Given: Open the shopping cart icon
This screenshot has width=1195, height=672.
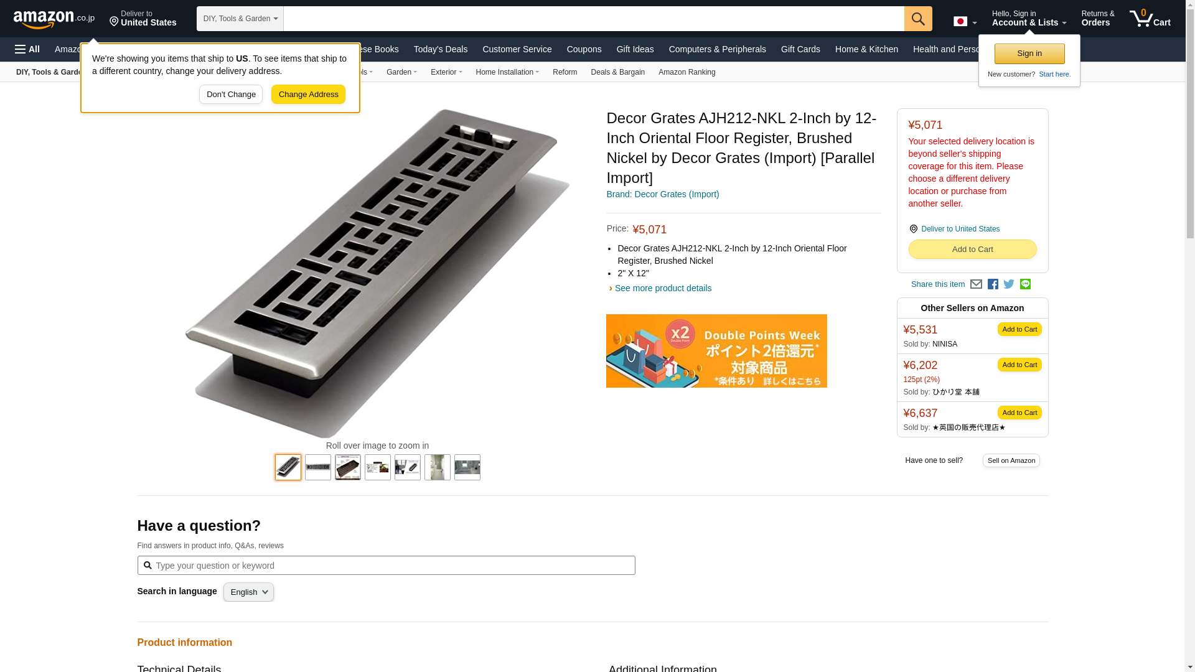Looking at the screenshot, I should click(1150, 19).
